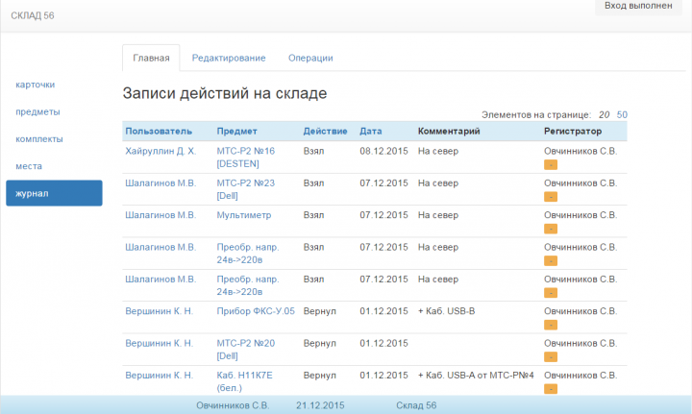Click footer date 21.12.2015
692x414 pixels.
pyautogui.click(x=320, y=405)
